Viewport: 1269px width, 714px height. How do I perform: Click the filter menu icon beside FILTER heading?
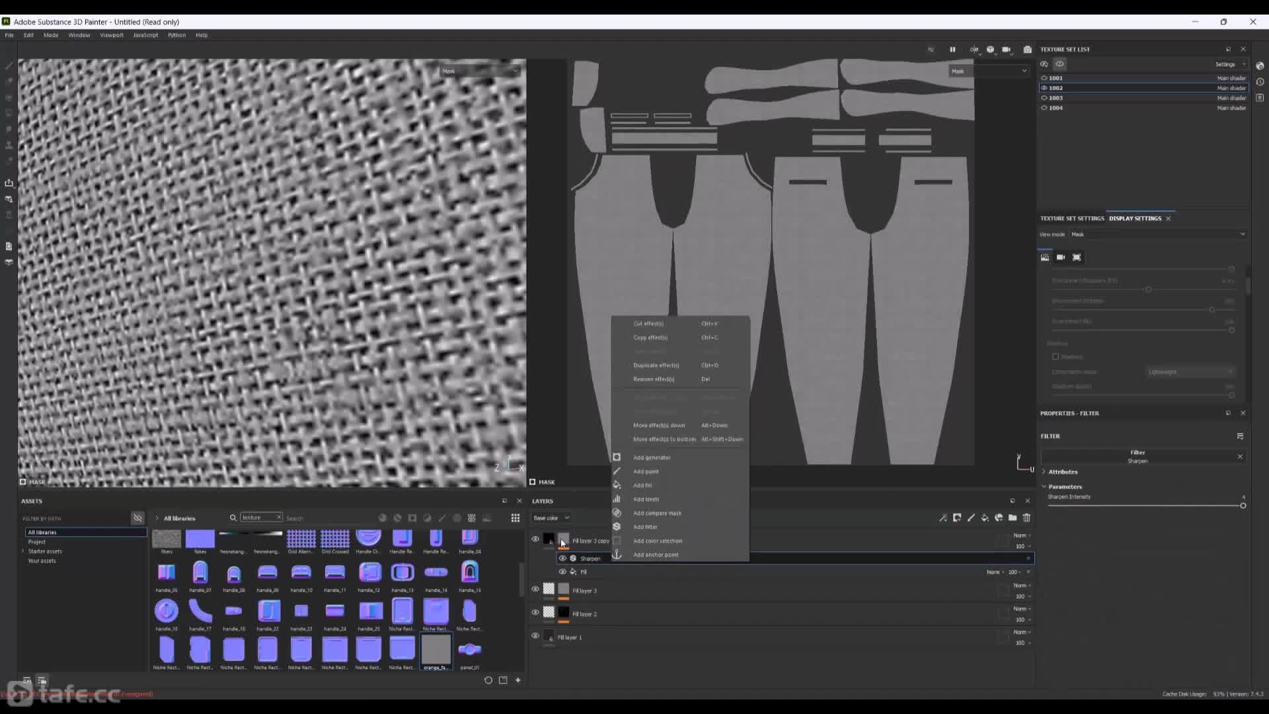pyautogui.click(x=1240, y=436)
